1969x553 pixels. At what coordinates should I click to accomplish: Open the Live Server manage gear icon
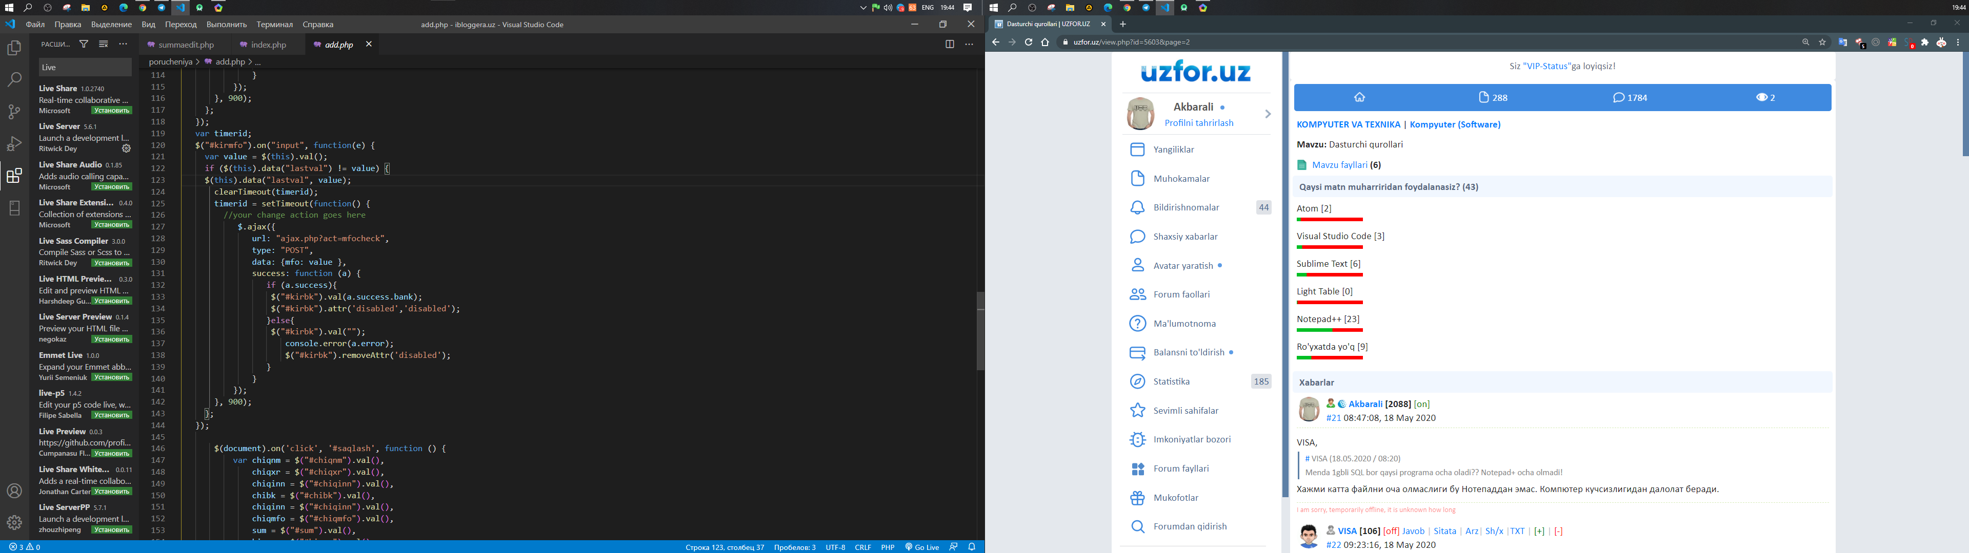click(x=127, y=149)
